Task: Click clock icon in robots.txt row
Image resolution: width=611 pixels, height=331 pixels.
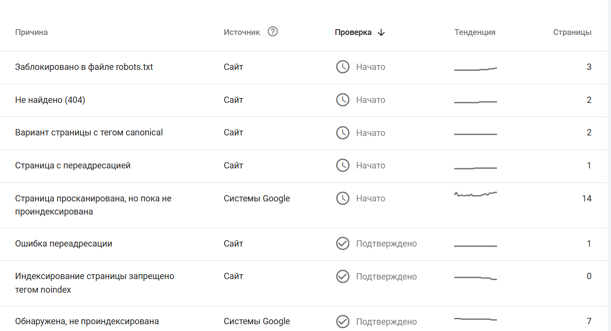Action: (x=343, y=67)
